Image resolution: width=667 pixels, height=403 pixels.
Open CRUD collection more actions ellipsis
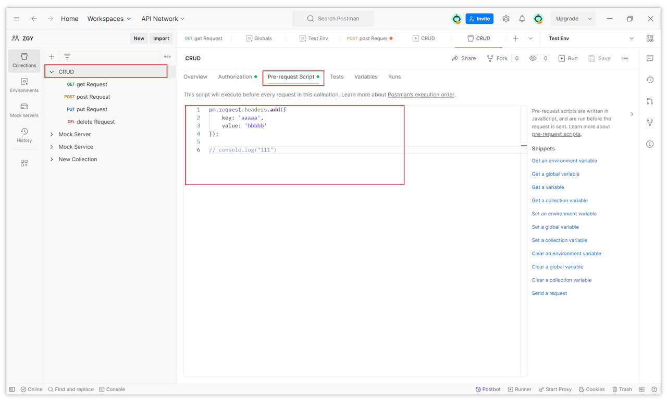(x=625, y=58)
